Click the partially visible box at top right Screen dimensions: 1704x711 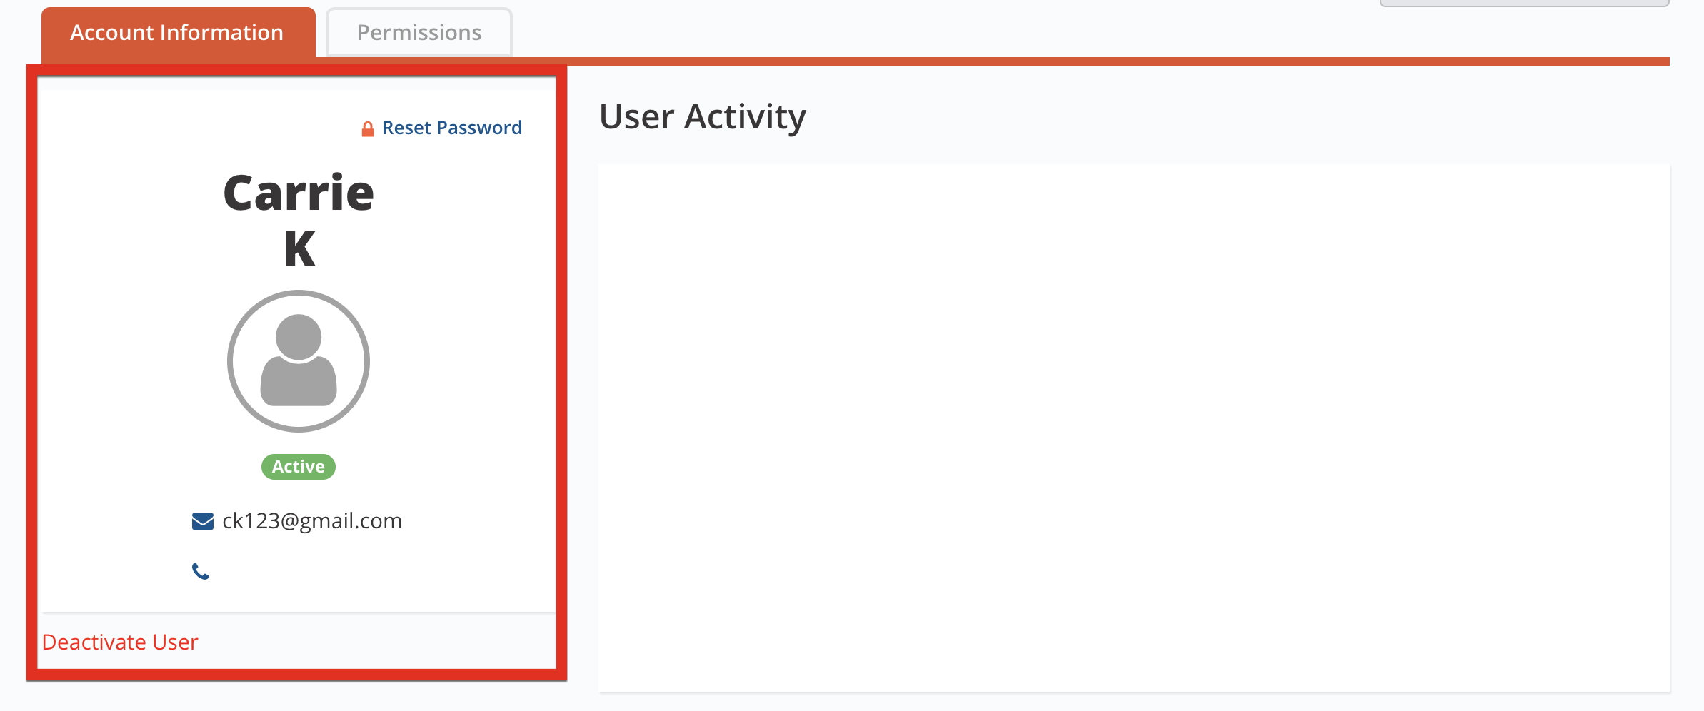tap(1525, 3)
